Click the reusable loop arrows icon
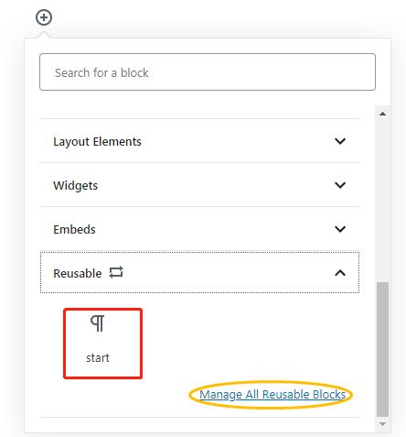 116,272
